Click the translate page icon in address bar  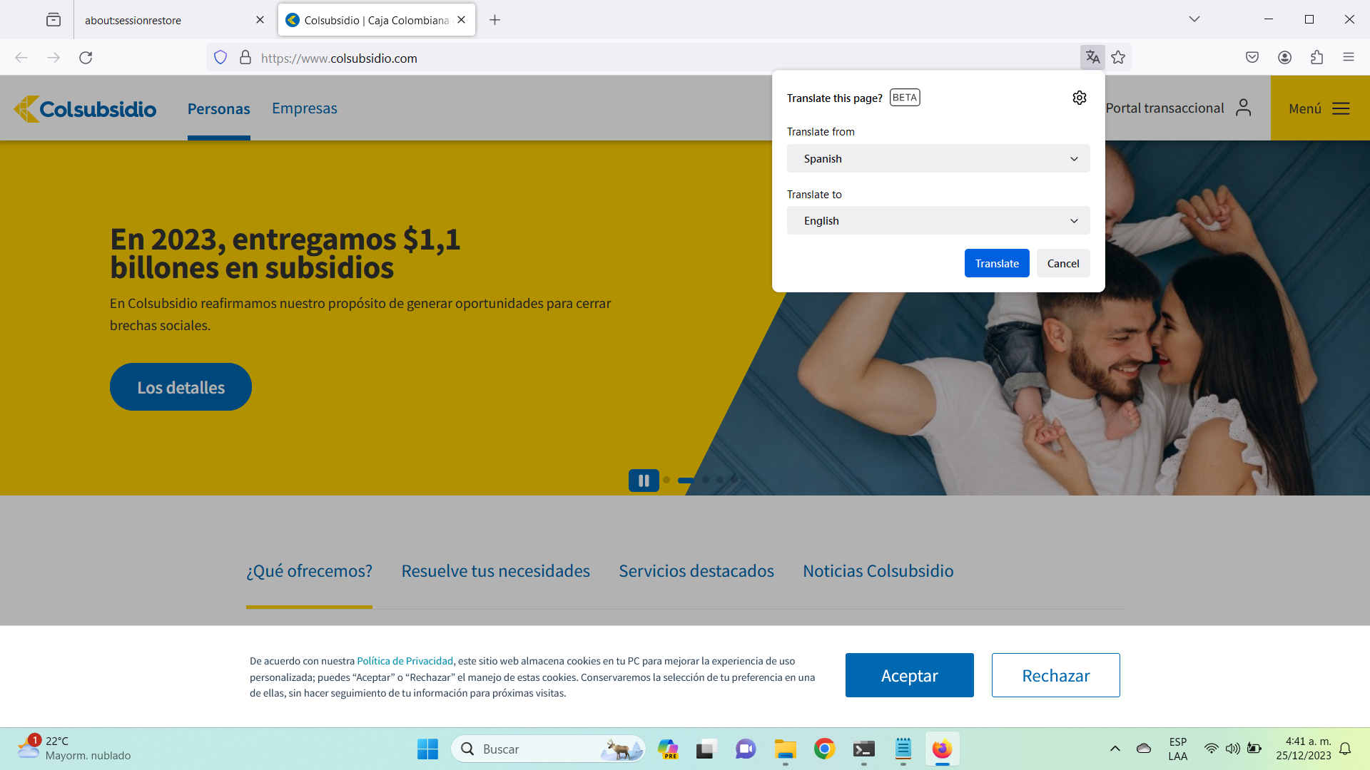click(1092, 58)
